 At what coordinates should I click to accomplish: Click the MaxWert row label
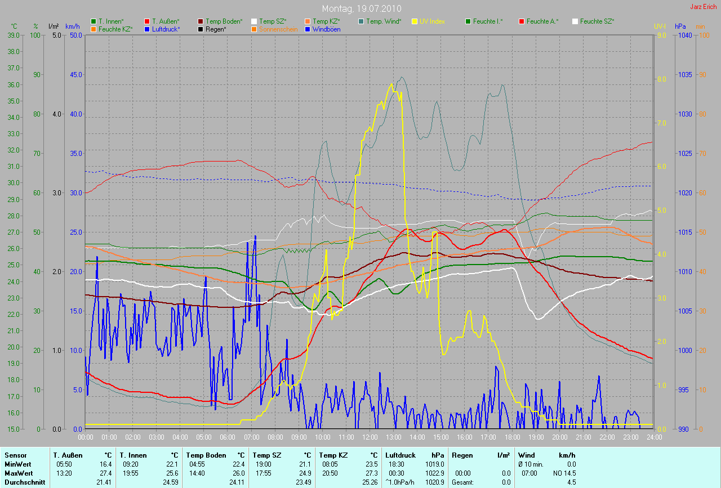[18, 473]
